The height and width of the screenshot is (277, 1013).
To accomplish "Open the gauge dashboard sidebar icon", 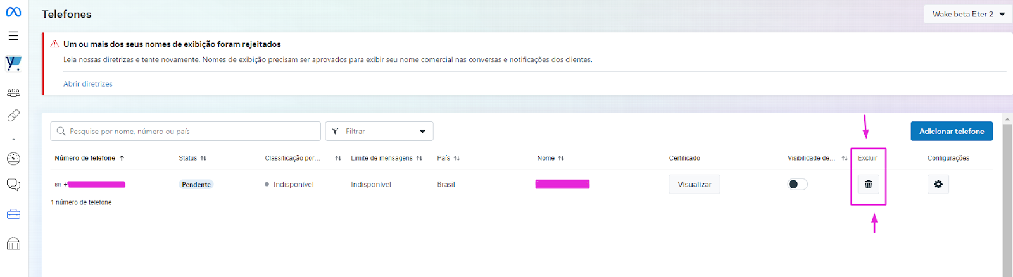I will click(x=13, y=159).
